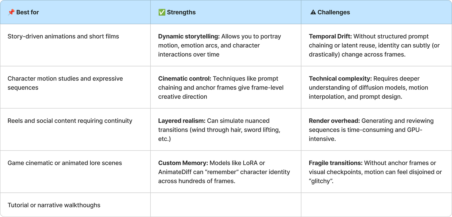This screenshot has width=452, height=217.
Task: Select the Tutorial or narrative walkthoughs cell
Action: (x=54, y=205)
